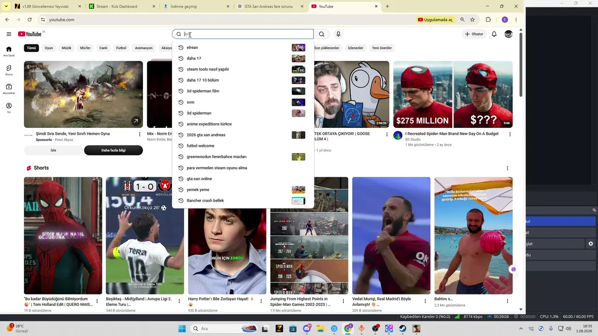Open the settings gear in the OBS window

[591, 244]
